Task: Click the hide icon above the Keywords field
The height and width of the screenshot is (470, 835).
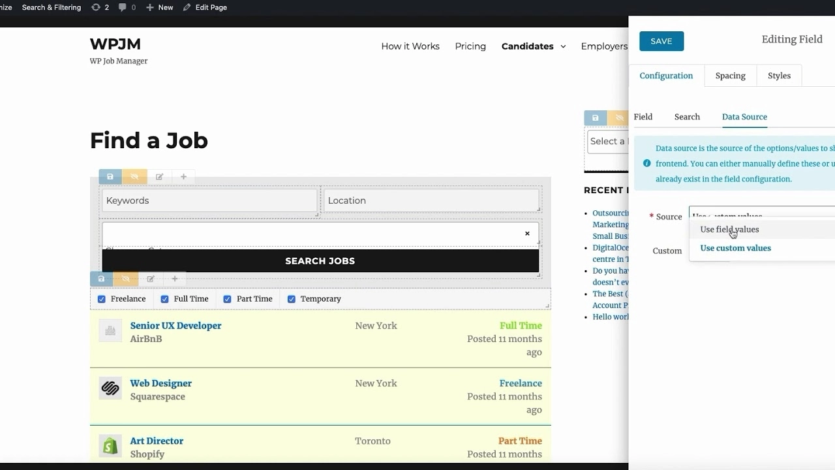Action: [x=134, y=177]
